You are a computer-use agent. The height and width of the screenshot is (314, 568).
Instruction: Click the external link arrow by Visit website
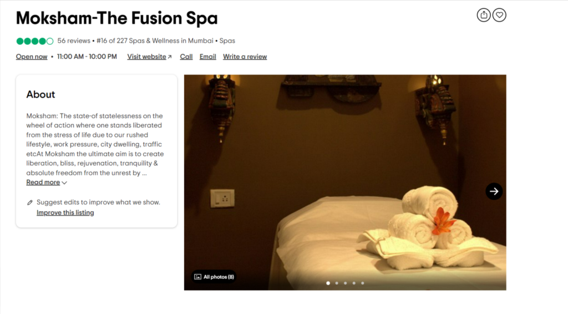click(x=170, y=57)
